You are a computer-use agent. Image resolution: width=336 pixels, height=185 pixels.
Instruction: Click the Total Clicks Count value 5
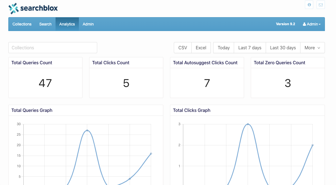point(126,83)
